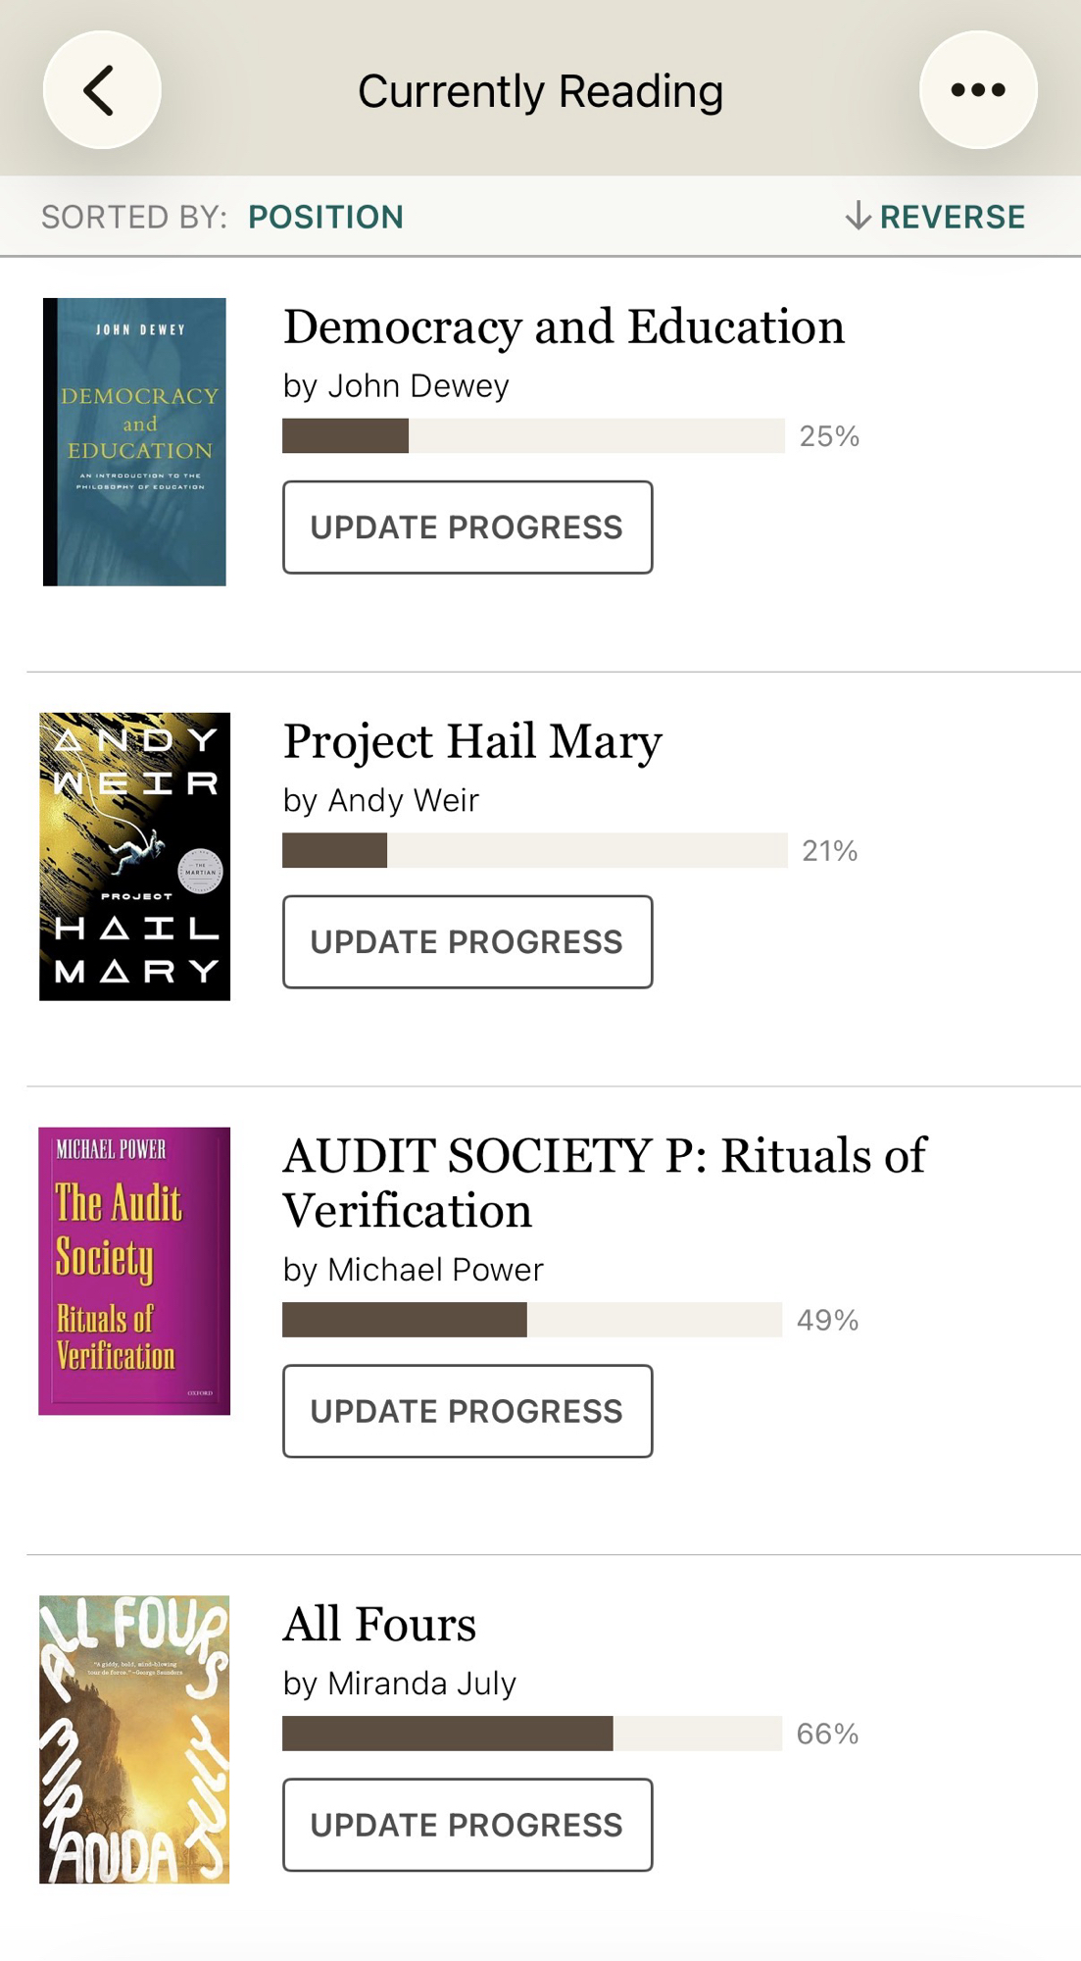Viewport: 1081px width, 1961px height.
Task: Open the Position sort-by selector
Action: pyautogui.click(x=325, y=217)
